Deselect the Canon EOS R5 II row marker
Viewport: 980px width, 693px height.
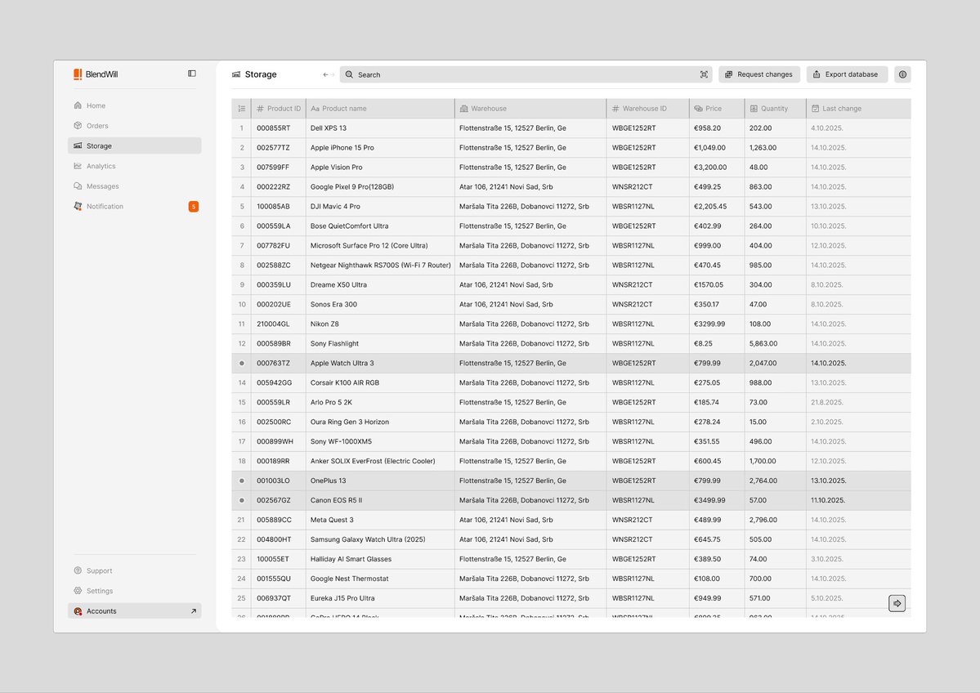242,500
